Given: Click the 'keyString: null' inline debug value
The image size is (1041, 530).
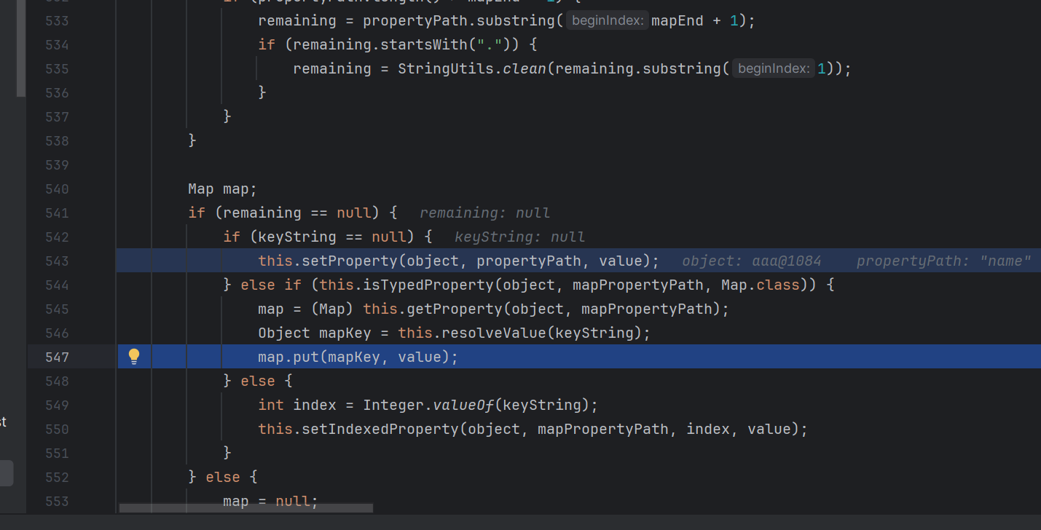Looking at the screenshot, I should pos(519,237).
